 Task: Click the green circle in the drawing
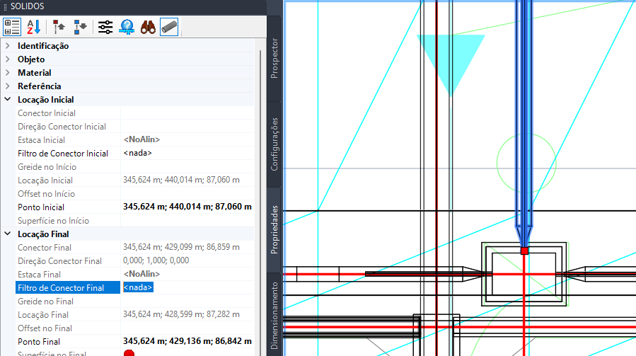[x=526, y=163]
